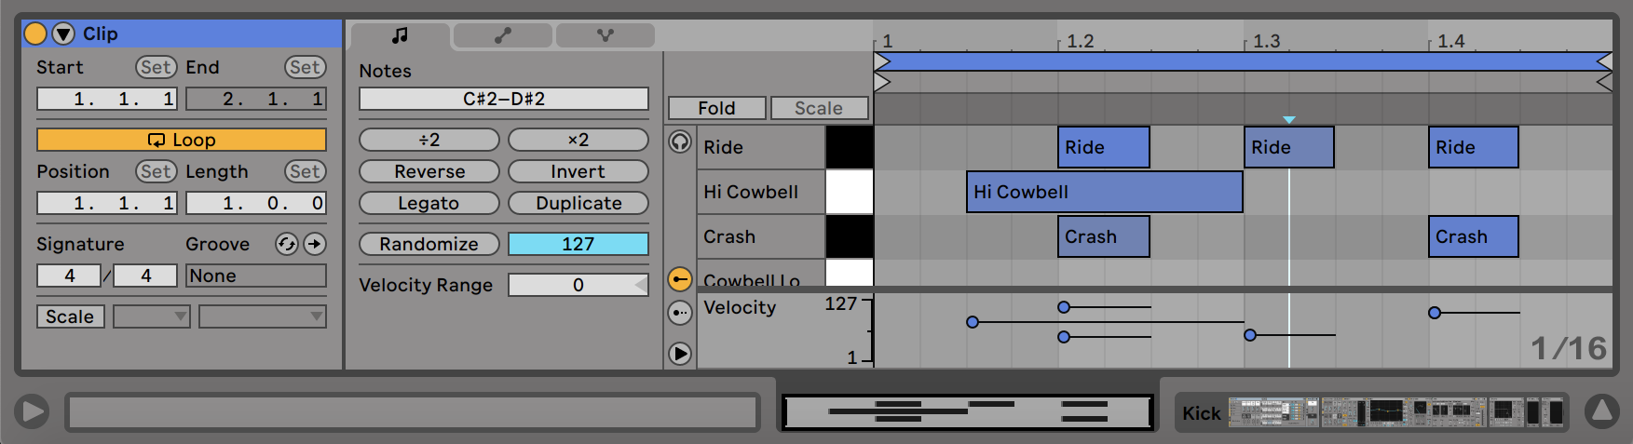This screenshot has width=1633, height=444.
Task: Click the bottom-left play triangle button
Action: click(x=32, y=410)
